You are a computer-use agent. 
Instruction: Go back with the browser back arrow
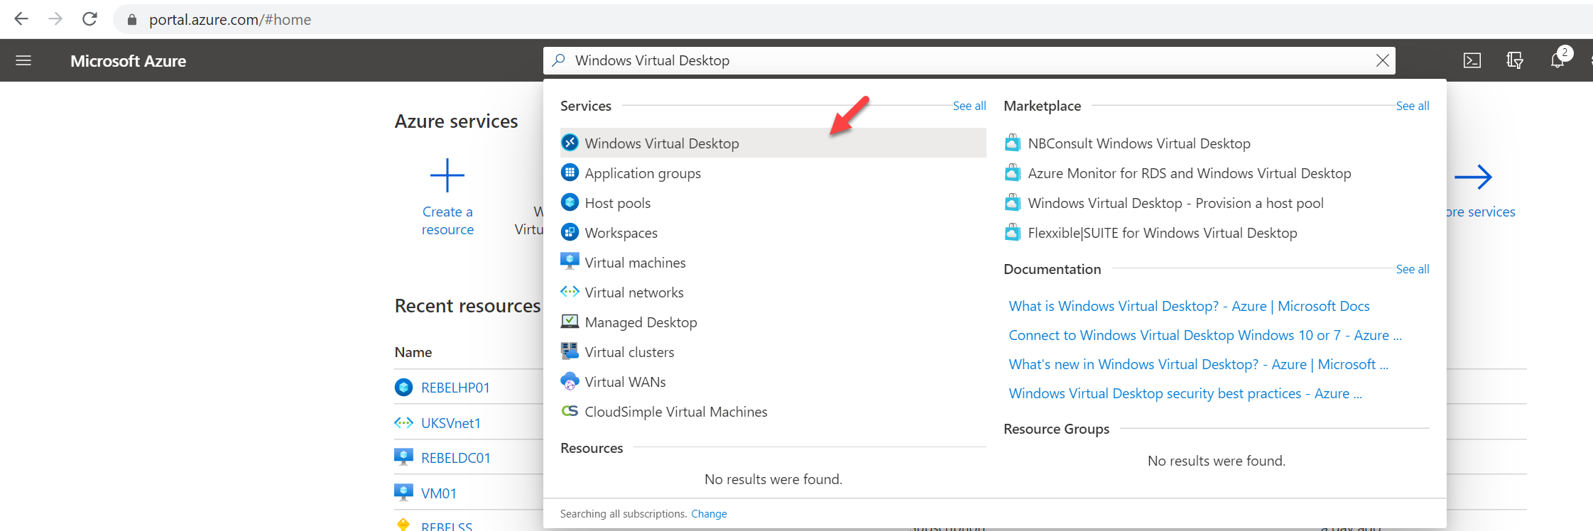point(21,19)
